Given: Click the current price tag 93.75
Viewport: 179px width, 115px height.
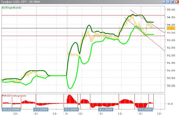Looking at the screenshot, I should (171, 28).
